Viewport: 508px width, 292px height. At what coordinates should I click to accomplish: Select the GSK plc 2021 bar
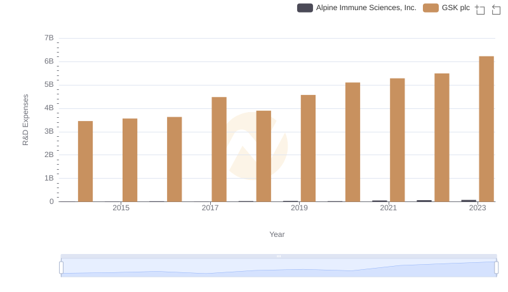point(398,140)
